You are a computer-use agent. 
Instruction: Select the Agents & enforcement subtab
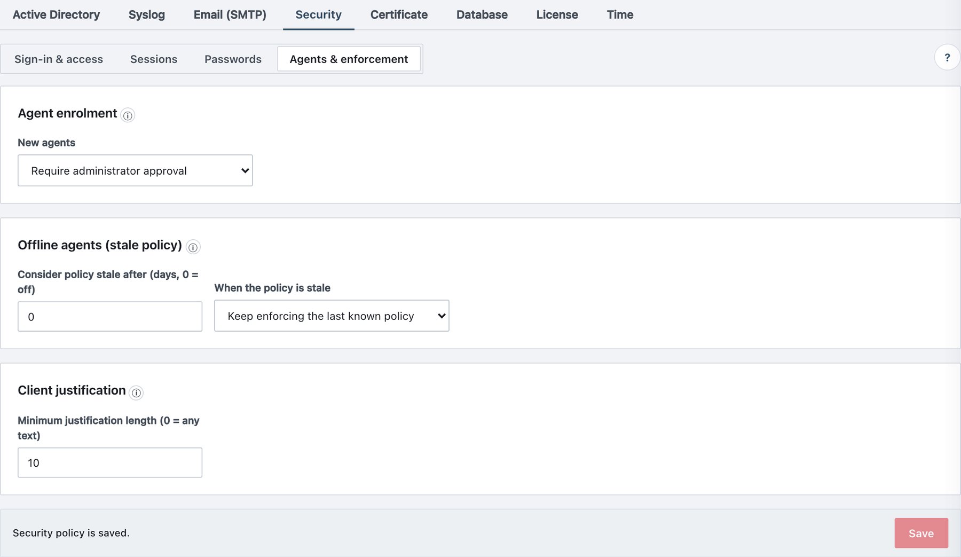349,59
